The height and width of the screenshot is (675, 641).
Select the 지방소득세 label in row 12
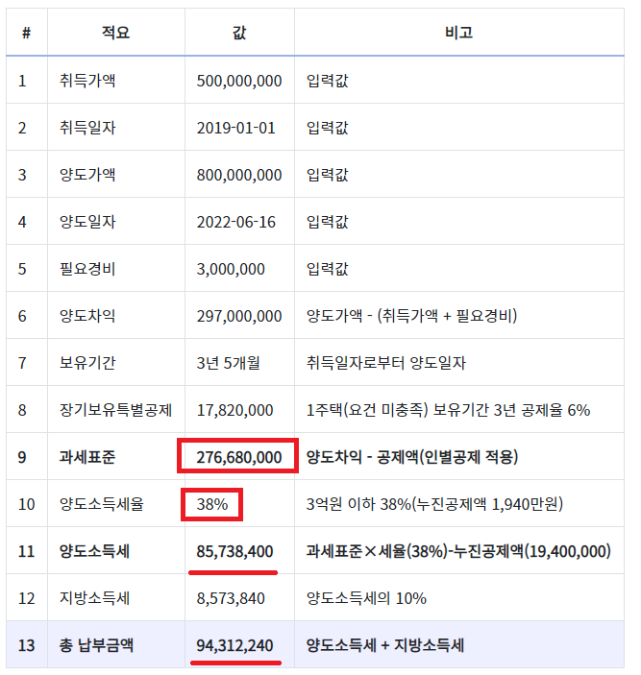coord(94,598)
